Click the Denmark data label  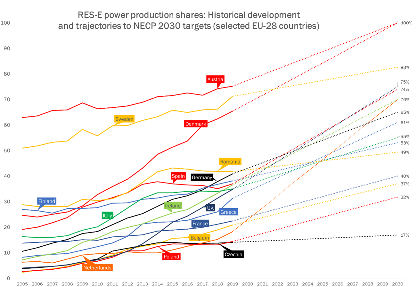coord(195,124)
